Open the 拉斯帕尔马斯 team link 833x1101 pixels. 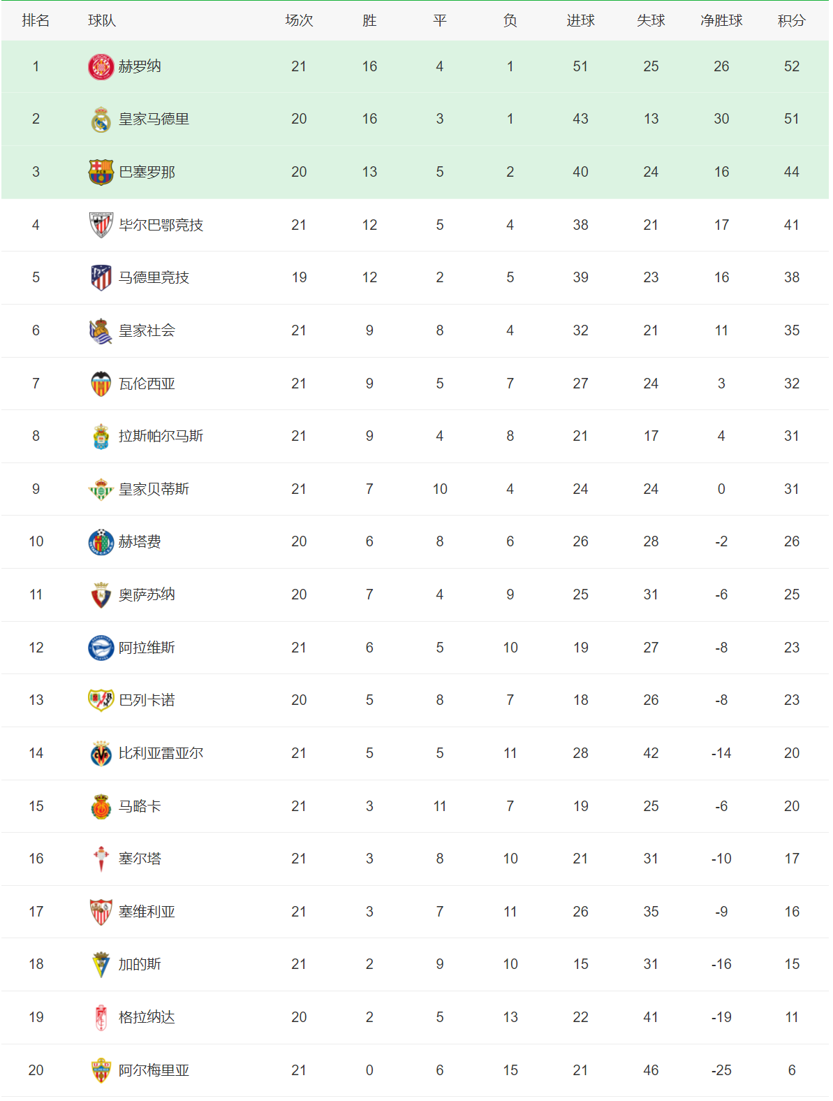point(161,436)
